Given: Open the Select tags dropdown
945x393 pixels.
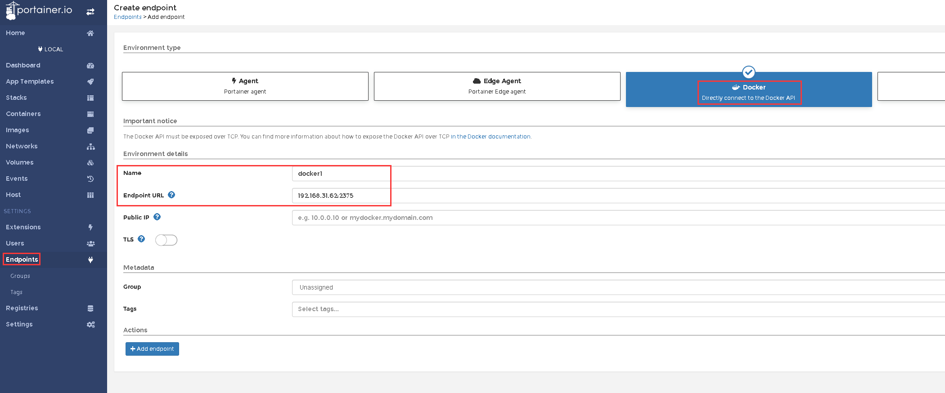Looking at the screenshot, I should pos(618,309).
